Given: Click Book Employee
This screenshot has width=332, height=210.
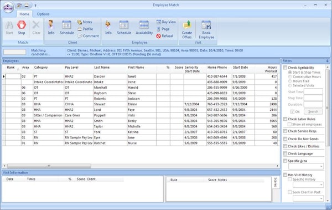Looking at the screenshot, I should [206, 30].
